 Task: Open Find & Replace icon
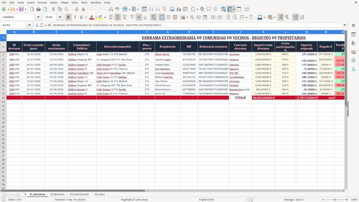coord(111,9)
